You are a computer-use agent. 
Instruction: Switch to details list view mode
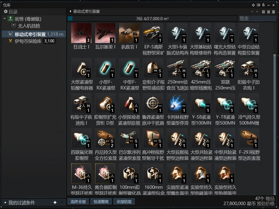click(x=268, y=12)
